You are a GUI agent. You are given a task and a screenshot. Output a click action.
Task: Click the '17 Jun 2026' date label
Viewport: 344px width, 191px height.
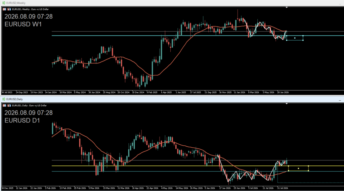pos(225,188)
